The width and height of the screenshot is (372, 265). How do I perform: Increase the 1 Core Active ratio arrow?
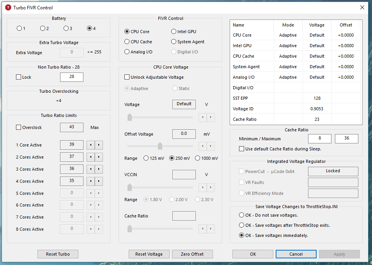coord(99,145)
